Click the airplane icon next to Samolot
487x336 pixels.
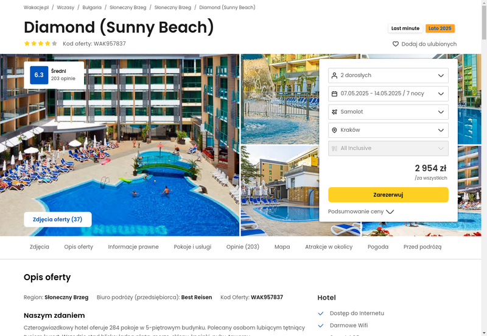[334, 112]
